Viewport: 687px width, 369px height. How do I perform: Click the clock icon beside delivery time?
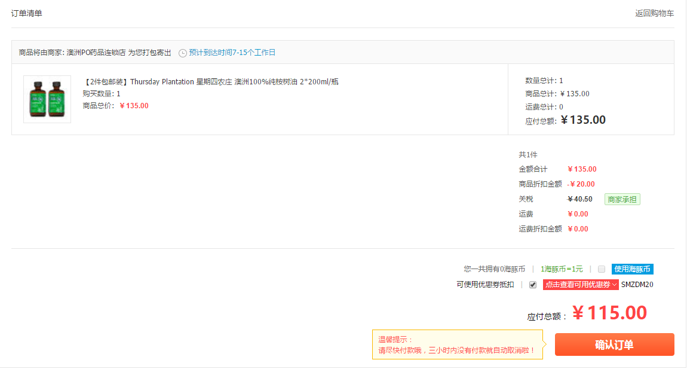click(183, 53)
